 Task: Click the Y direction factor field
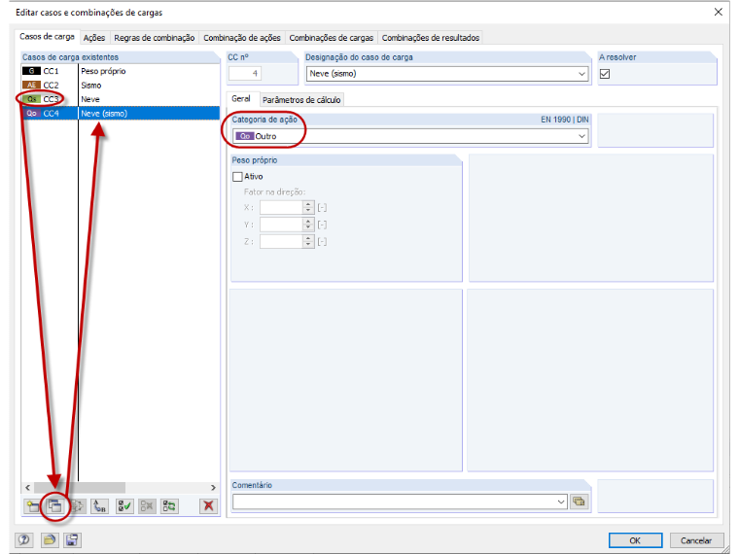point(281,225)
